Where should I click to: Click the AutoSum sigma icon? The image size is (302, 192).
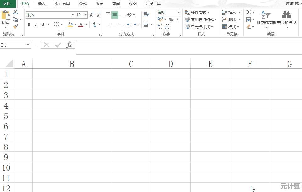[x=248, y=12]
